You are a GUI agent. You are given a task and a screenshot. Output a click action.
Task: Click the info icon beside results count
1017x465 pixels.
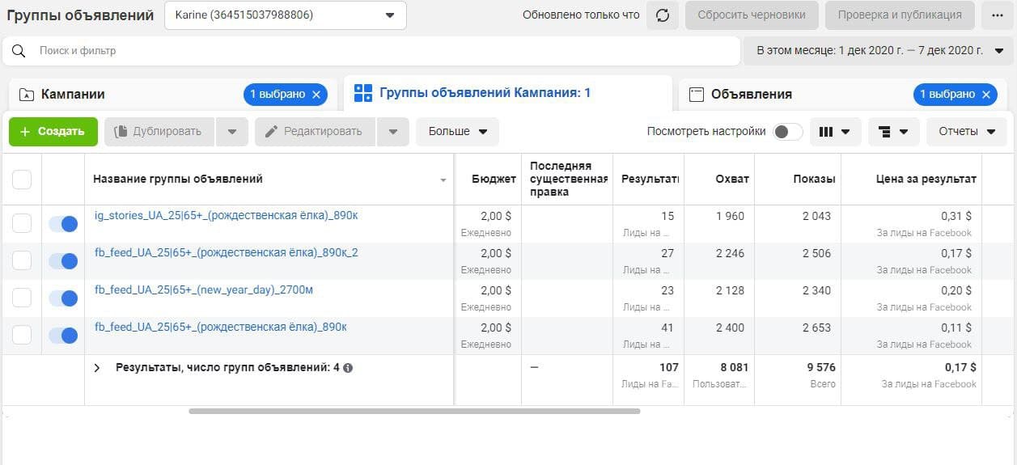click(x=348, y=367)
